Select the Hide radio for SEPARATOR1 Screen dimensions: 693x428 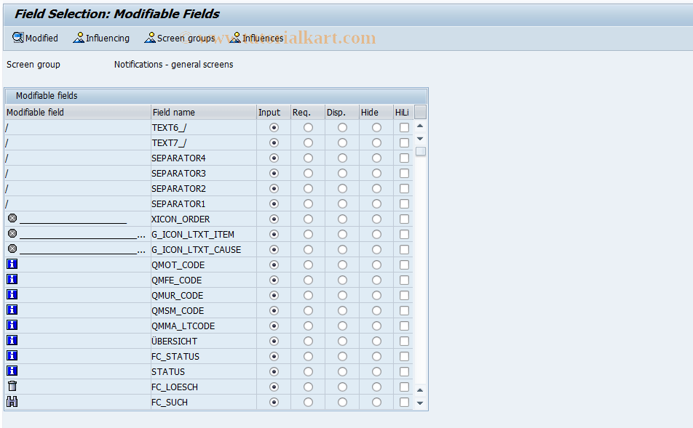[x=376, y=203]
